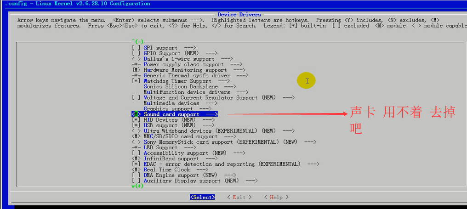Screen dimensions: 467x209
Task: Open submenu arrow after LED Support
Action: tap(190, 147)
